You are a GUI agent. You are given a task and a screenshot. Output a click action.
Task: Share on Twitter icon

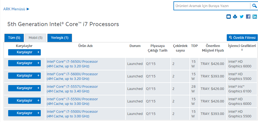[241, 17]
